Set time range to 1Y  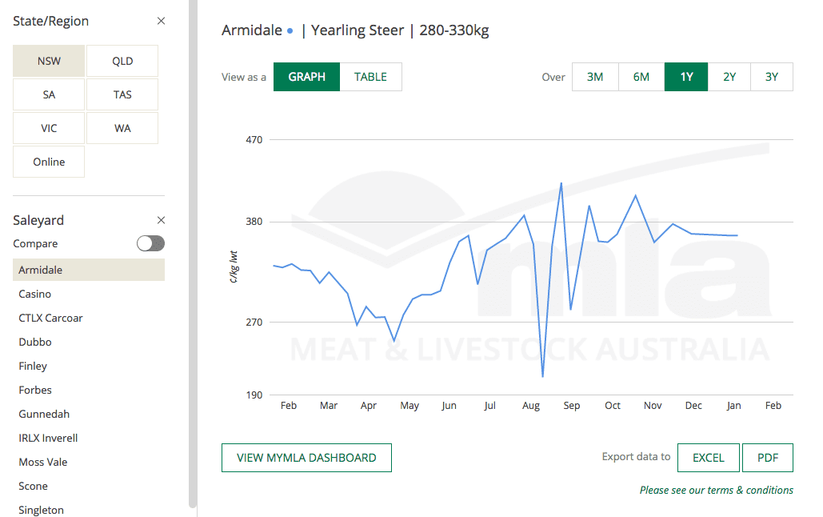click(x=686, y=77)
